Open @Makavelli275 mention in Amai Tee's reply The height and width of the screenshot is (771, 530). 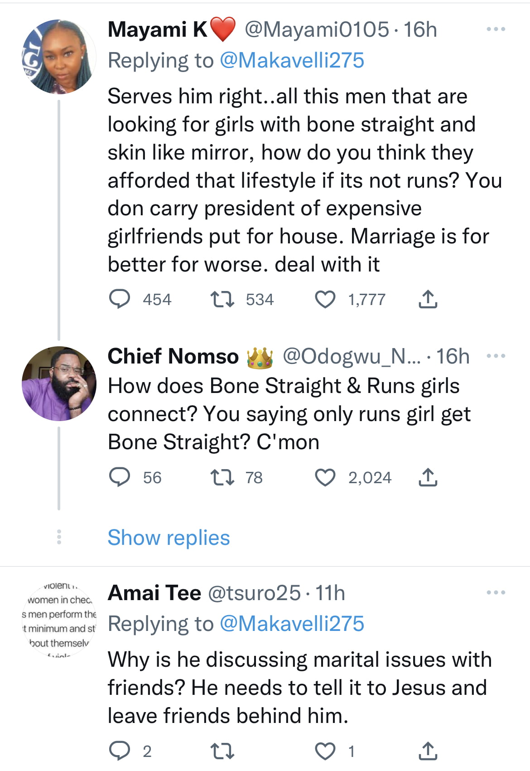pyautogui.click(x=292, y=624)
